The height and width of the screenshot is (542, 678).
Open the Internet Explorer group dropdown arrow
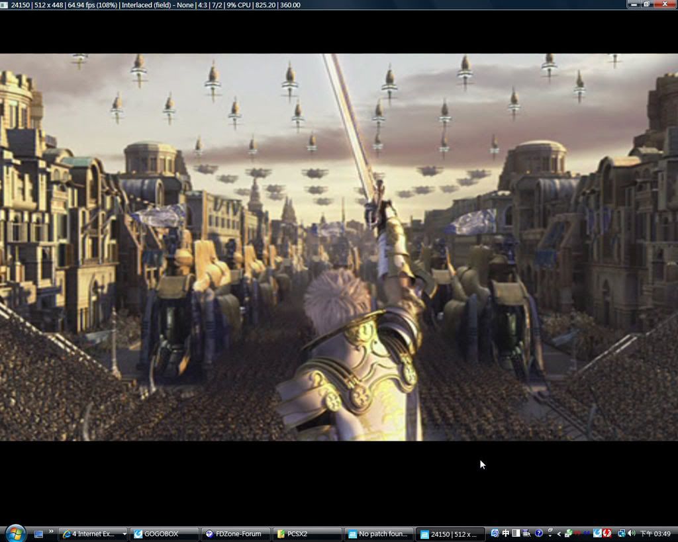pos(124,534)
